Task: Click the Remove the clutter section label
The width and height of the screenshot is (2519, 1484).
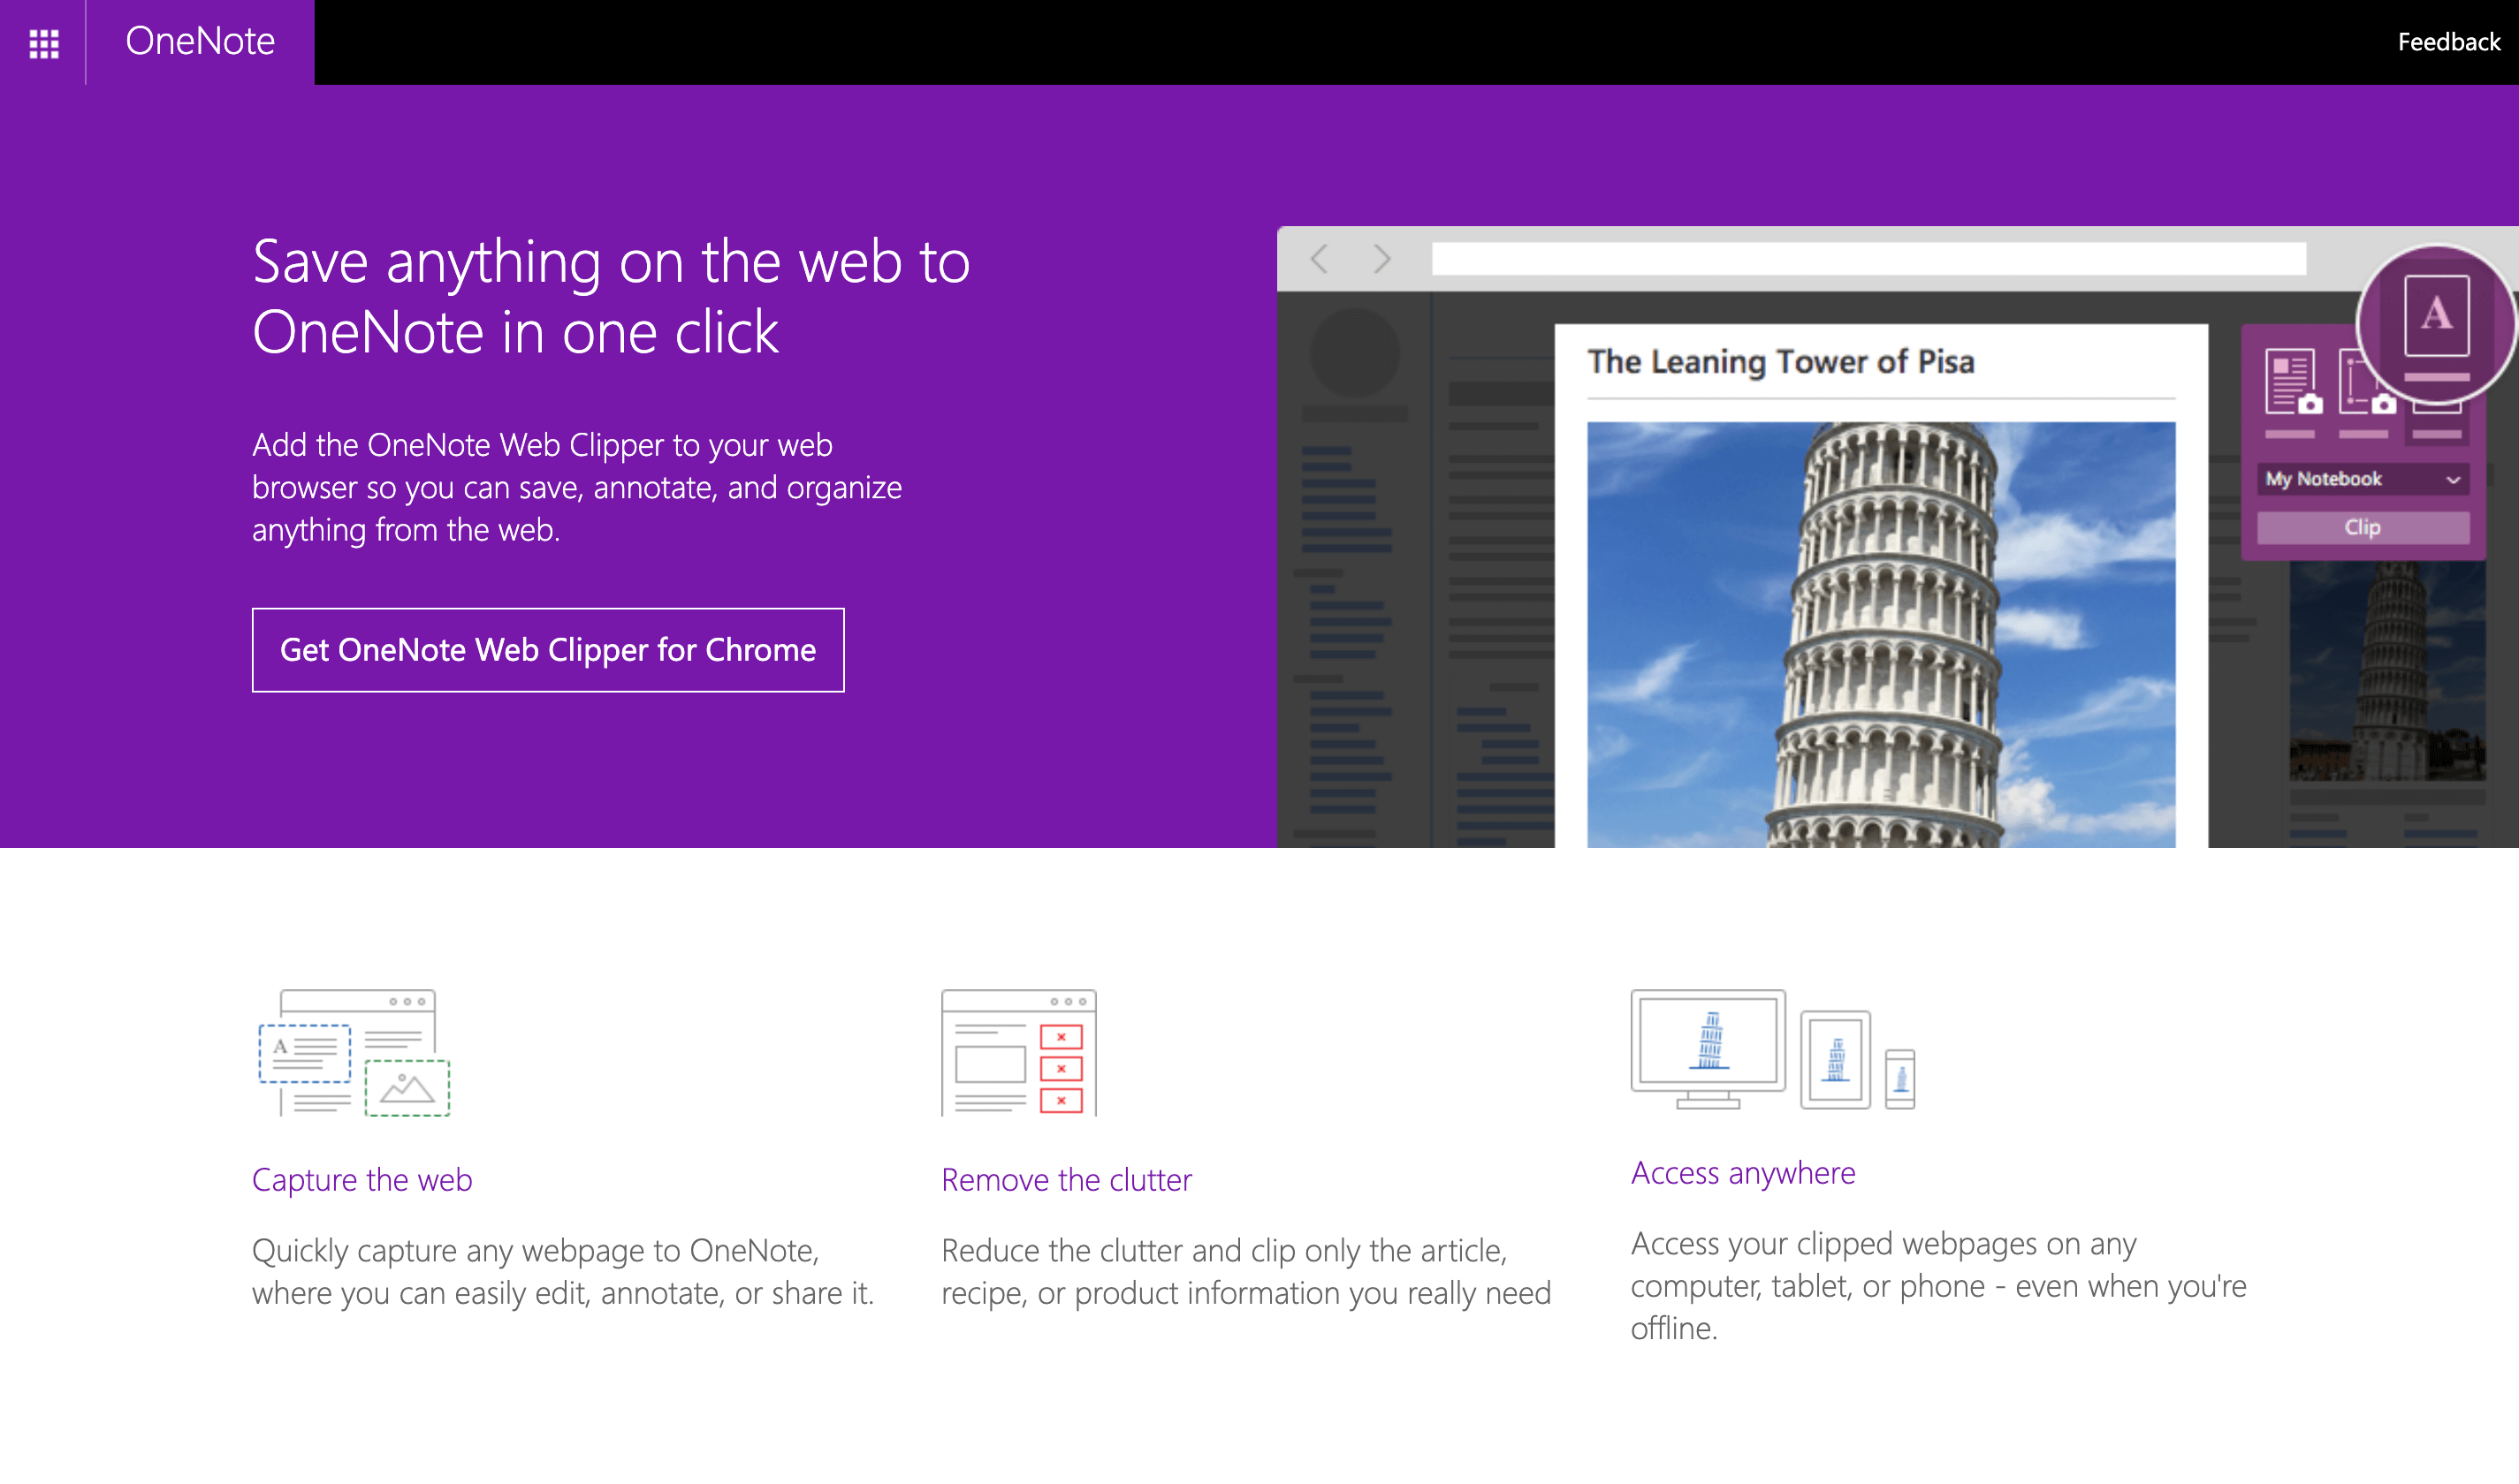Action: pyautogui.click(x=1068, y=1175)
